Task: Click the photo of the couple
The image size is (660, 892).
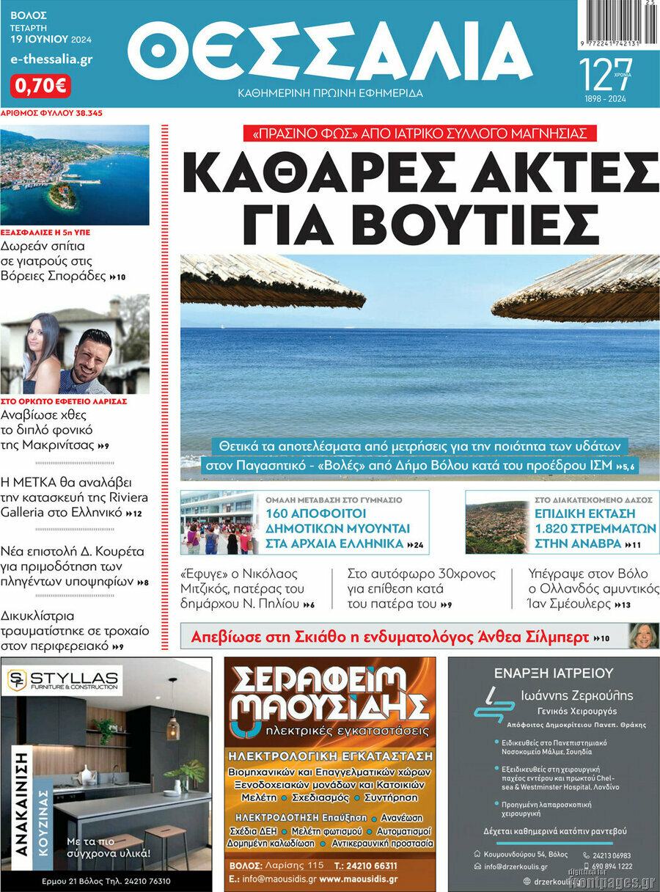Action: tap(75, 344)
